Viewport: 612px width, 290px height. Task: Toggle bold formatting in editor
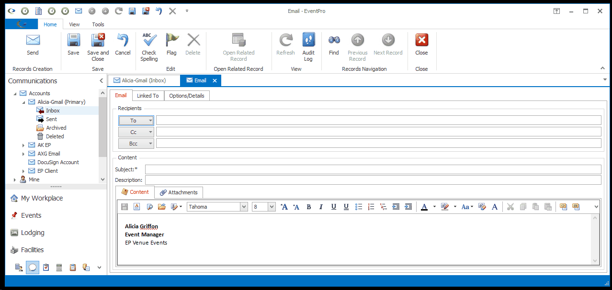(308, 207)
